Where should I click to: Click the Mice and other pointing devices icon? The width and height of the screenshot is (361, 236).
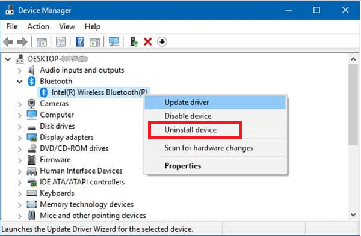pos(32,216)
